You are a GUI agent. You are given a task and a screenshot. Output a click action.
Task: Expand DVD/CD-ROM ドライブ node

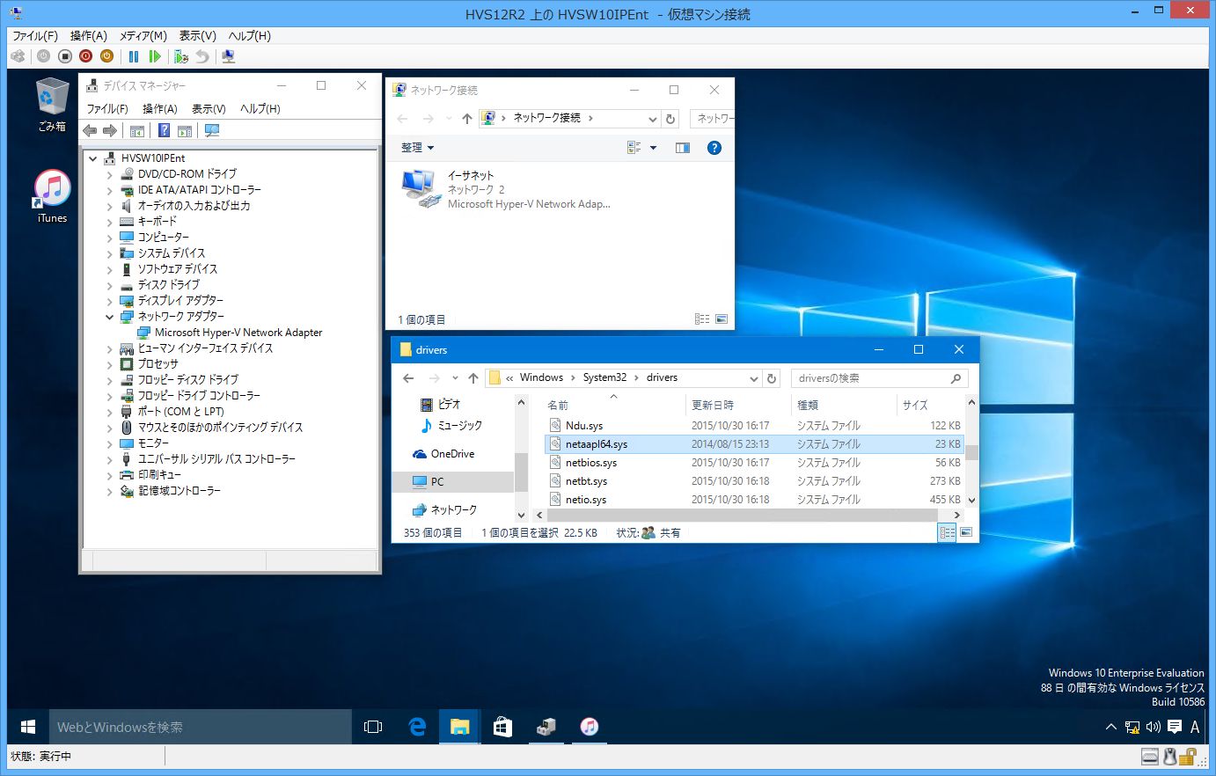coord(109,174)
